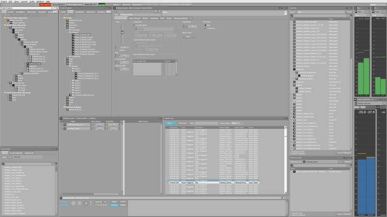The image size is (387, 217).
Task: Enable Override parent for Output Bus
Action: coord(134,25)
